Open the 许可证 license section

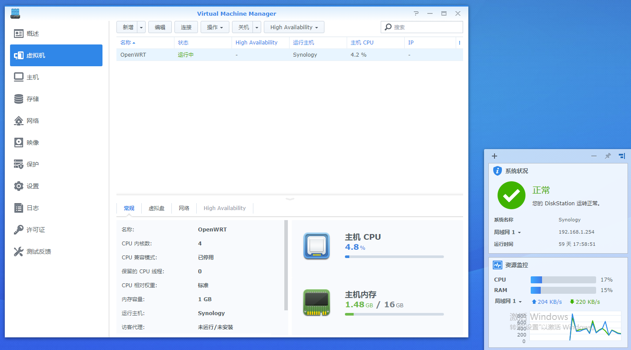pos(56,230)
